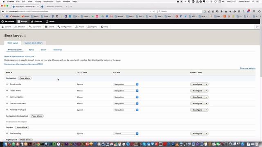The width and height of the screenshot is (262, 147).
Task: Reload the page with the refresh icon
Action: coord(154,11)
